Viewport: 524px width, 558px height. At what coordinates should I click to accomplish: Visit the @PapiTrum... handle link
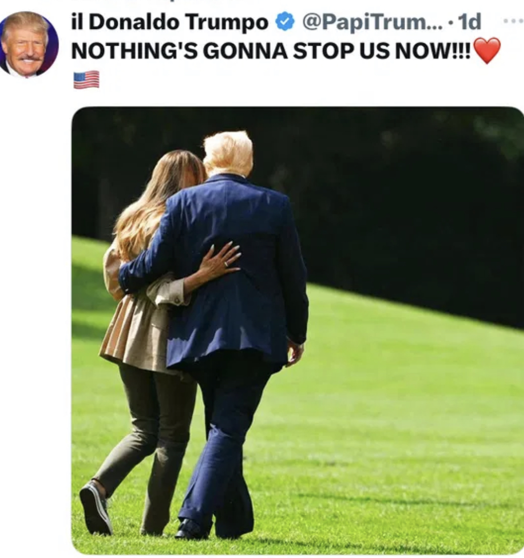[x=373, y=22]
